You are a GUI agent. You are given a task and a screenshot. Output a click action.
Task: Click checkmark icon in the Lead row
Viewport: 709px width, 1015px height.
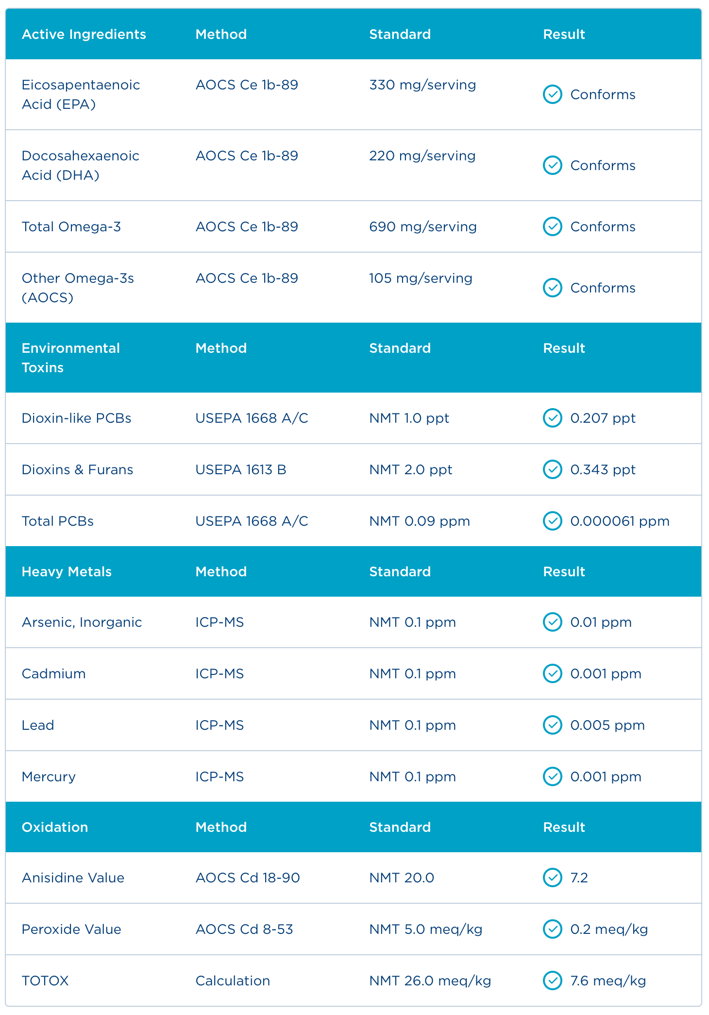(552, 725)
